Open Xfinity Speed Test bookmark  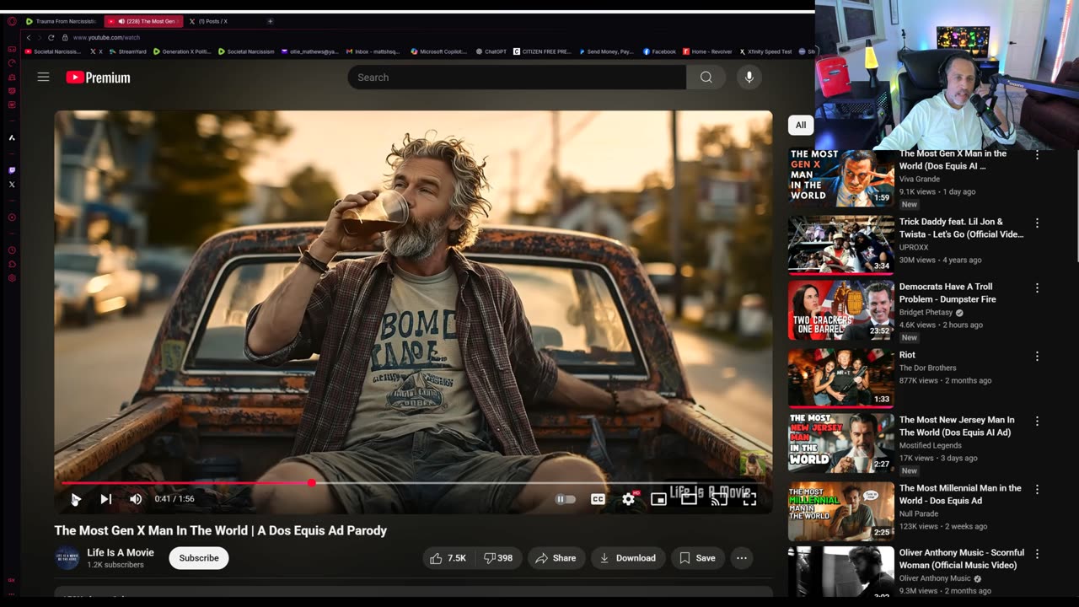coord(766,51)
